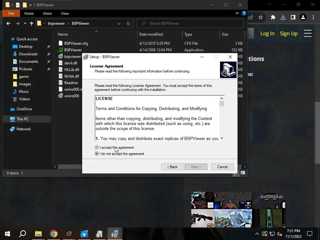320x240 pixels.
Task: Open View ribbon tab in Explorer
Action: [x=65, y=13]
